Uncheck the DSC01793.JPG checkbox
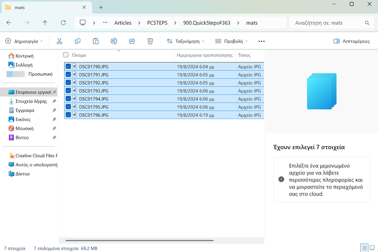The height and width of the screenshot is (252, 378). click(x=68, y=91)
